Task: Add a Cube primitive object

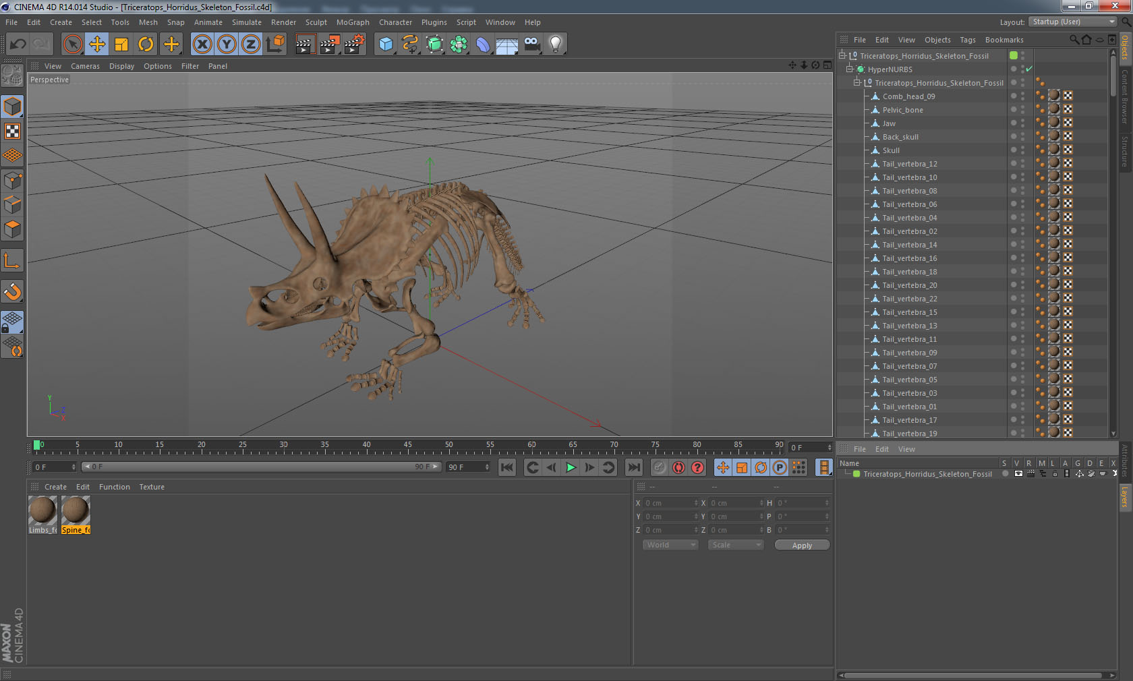Action: click(x=386, y=45)
